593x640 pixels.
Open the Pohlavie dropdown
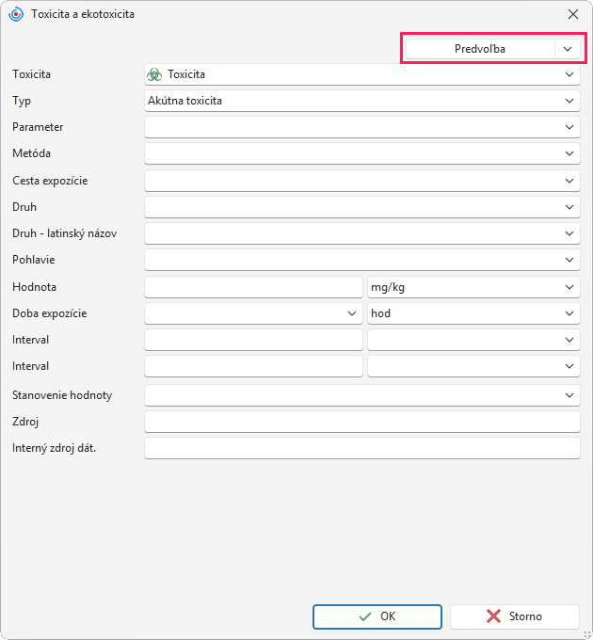tap(362, 260)
